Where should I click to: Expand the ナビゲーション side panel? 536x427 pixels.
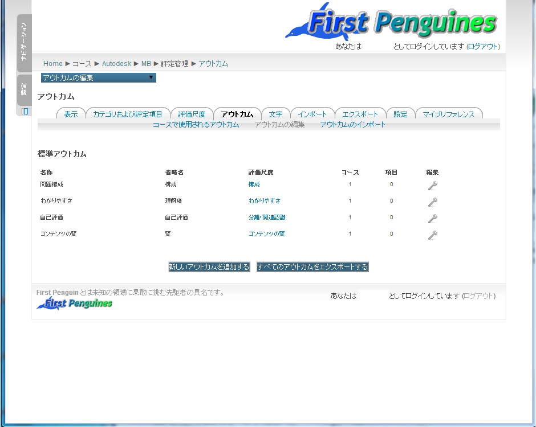25,42
